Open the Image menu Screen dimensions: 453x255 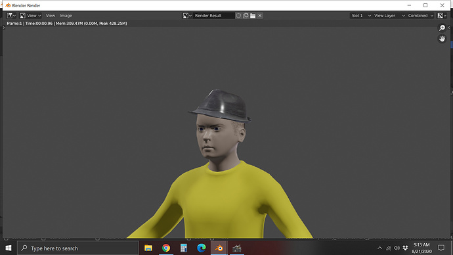click(x=66, y=16)
